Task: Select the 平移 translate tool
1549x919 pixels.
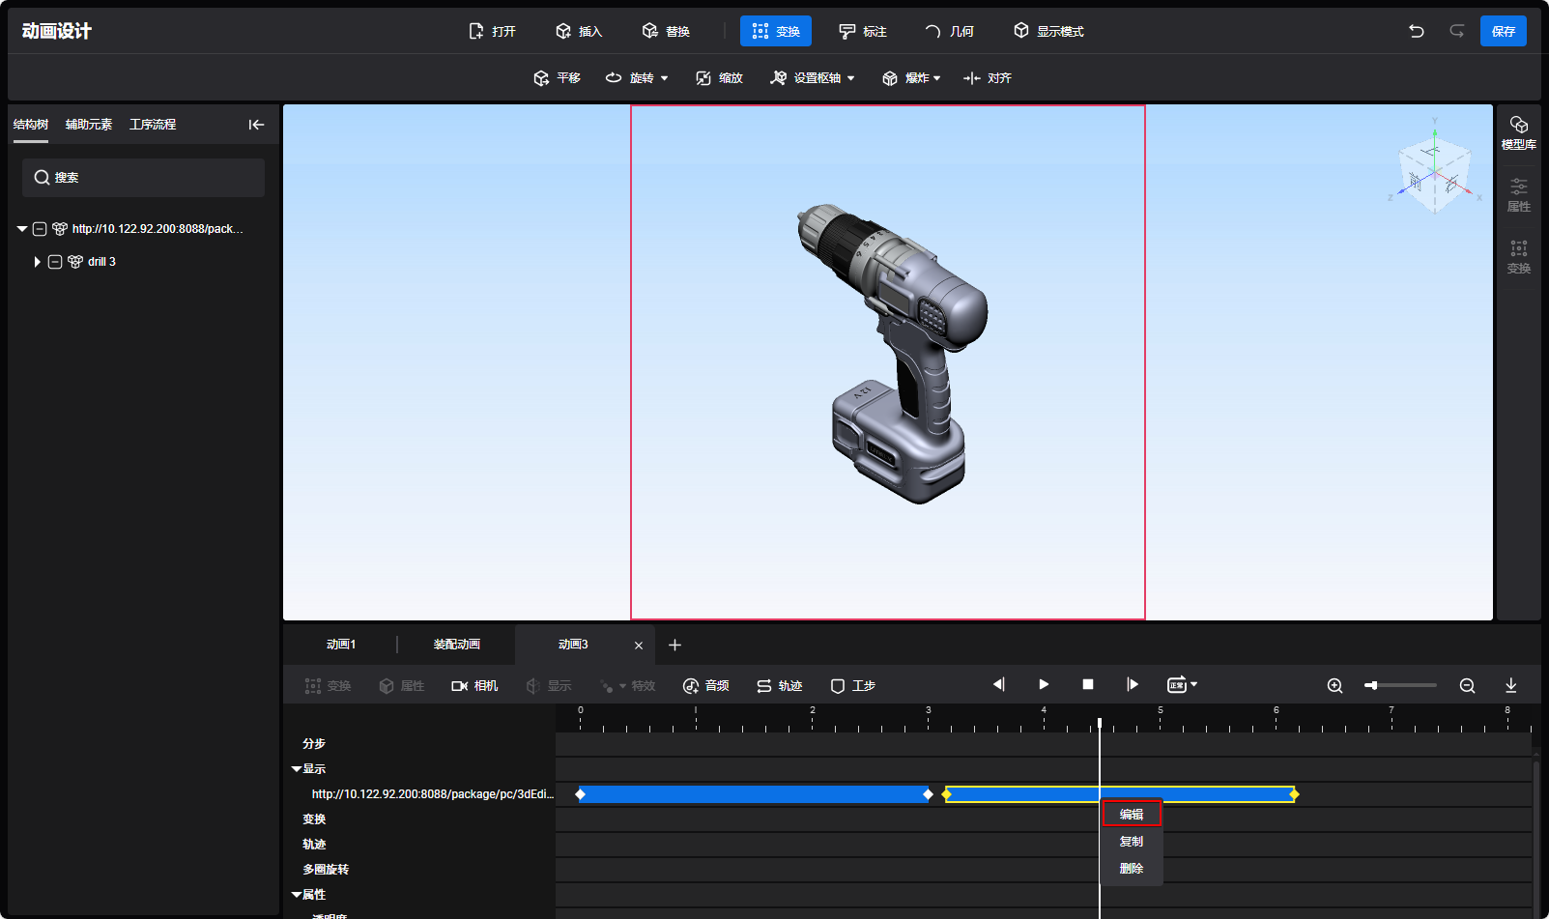Action: tap(558, 78)
